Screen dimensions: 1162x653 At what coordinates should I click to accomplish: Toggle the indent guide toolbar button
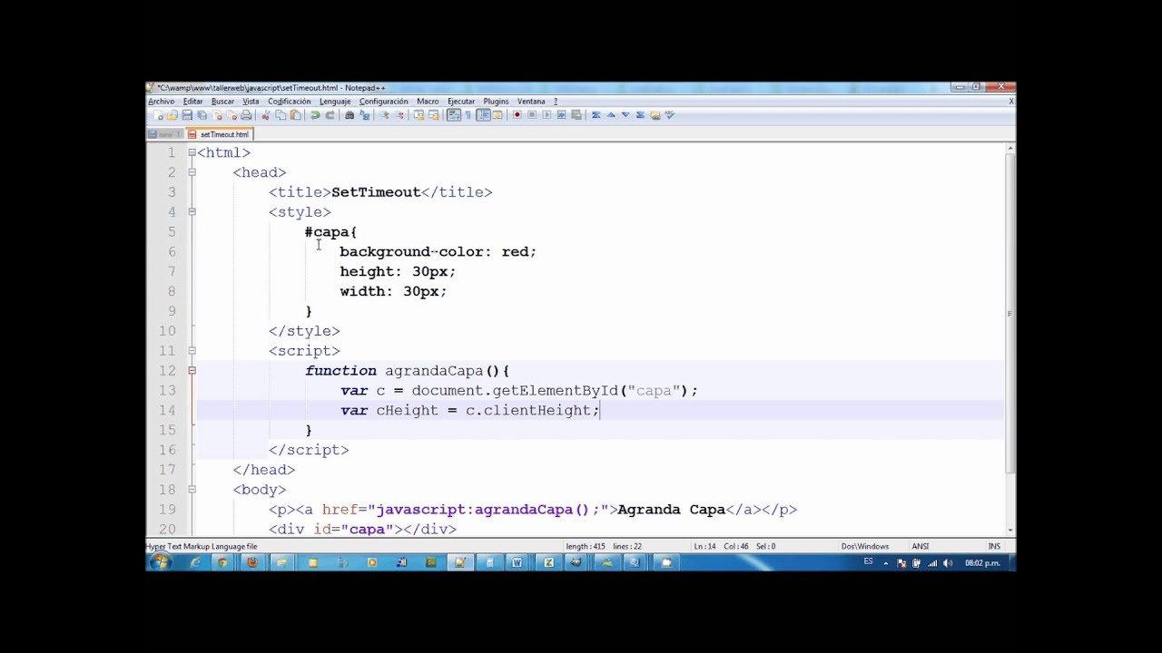pos(483,115)
